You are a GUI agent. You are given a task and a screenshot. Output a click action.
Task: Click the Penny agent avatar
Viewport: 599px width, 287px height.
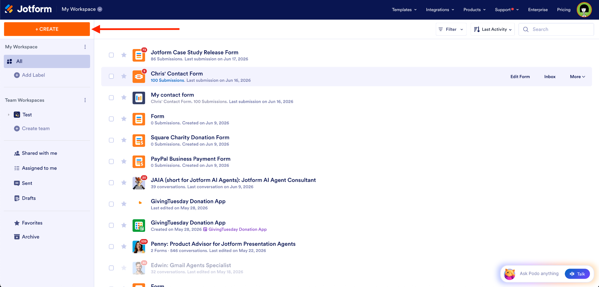(139, 247)
